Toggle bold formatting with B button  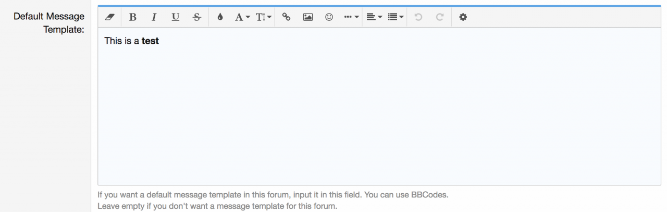pyautogui.click(x=133, y=17)
